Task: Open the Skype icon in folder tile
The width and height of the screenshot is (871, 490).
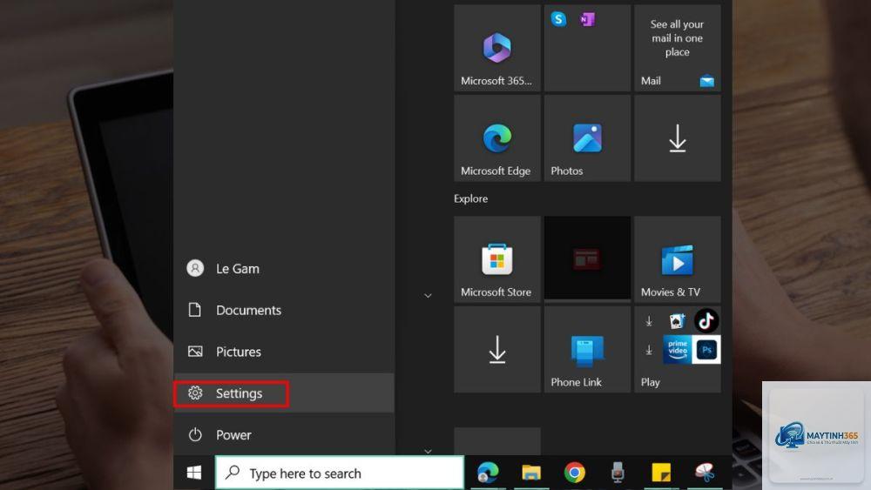Action: coord(558,19)
